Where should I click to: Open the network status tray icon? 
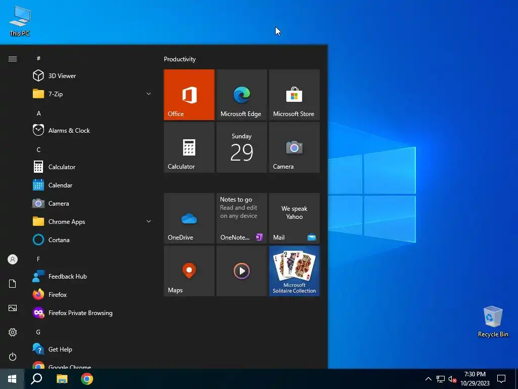coord(441,379)
